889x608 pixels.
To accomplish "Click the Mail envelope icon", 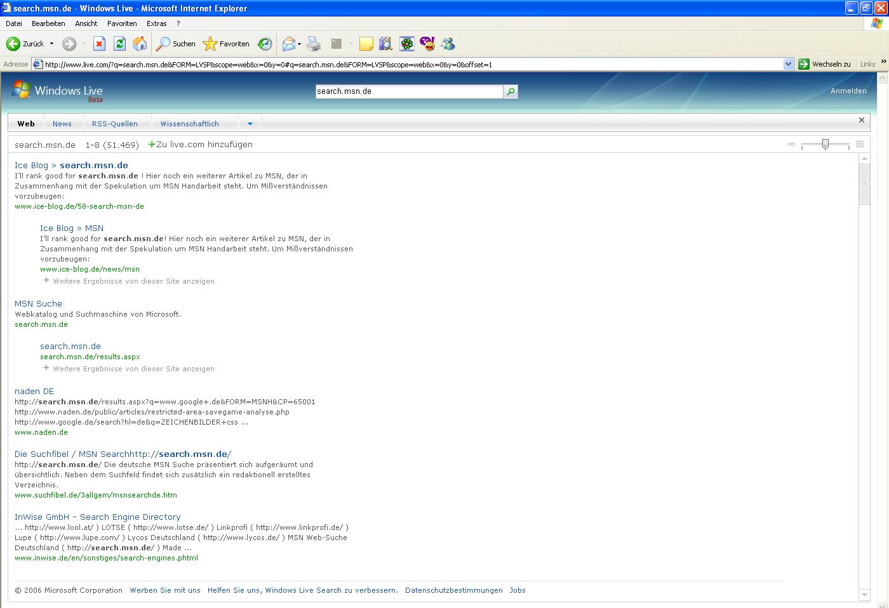I will point(288,44).
